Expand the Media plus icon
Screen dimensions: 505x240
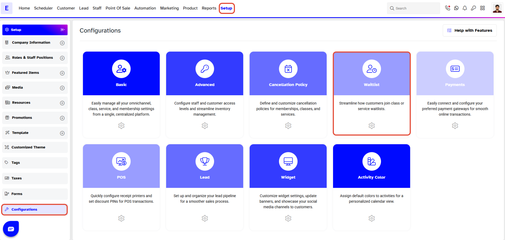62,88
